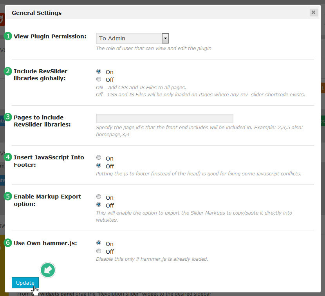Close the General Settings dialog
The width and height of the screenshot is (325, 296).
click(313, 13)
